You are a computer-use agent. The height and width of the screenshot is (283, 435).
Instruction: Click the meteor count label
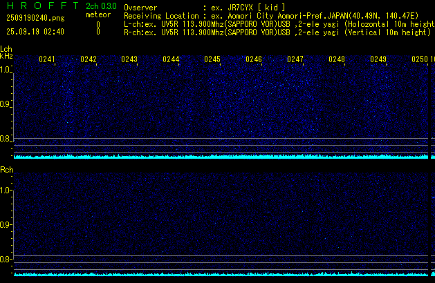98,14
